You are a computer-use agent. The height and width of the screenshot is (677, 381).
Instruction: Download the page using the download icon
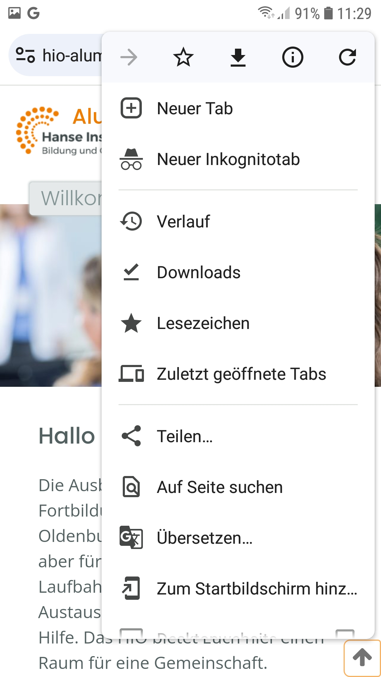click(x=238, y=57)
